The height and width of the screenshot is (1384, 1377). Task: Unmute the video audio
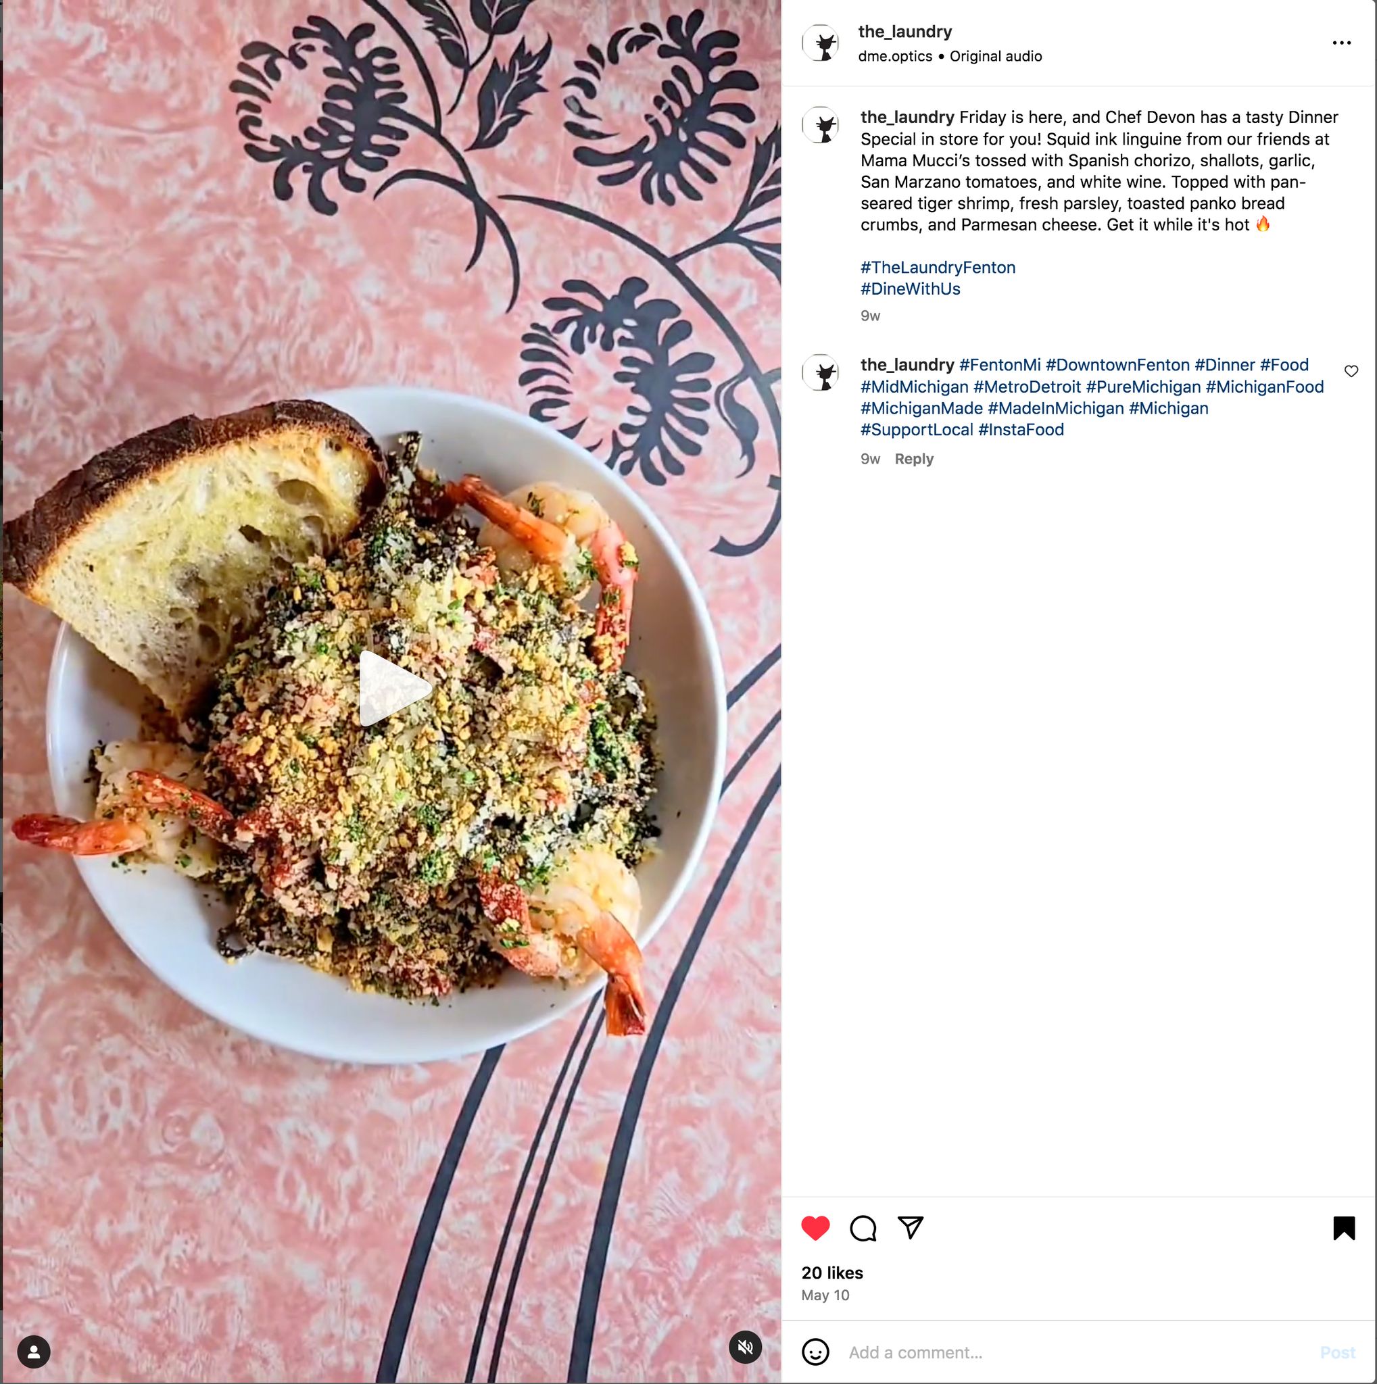click(x=745, y=1347)
